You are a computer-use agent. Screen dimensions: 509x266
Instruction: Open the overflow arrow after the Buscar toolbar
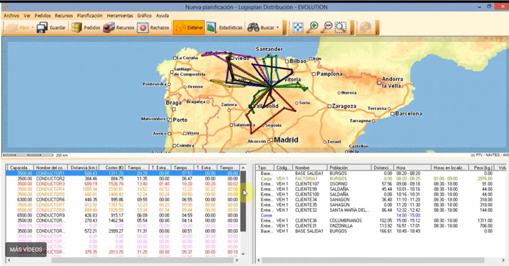coord(284,32)
